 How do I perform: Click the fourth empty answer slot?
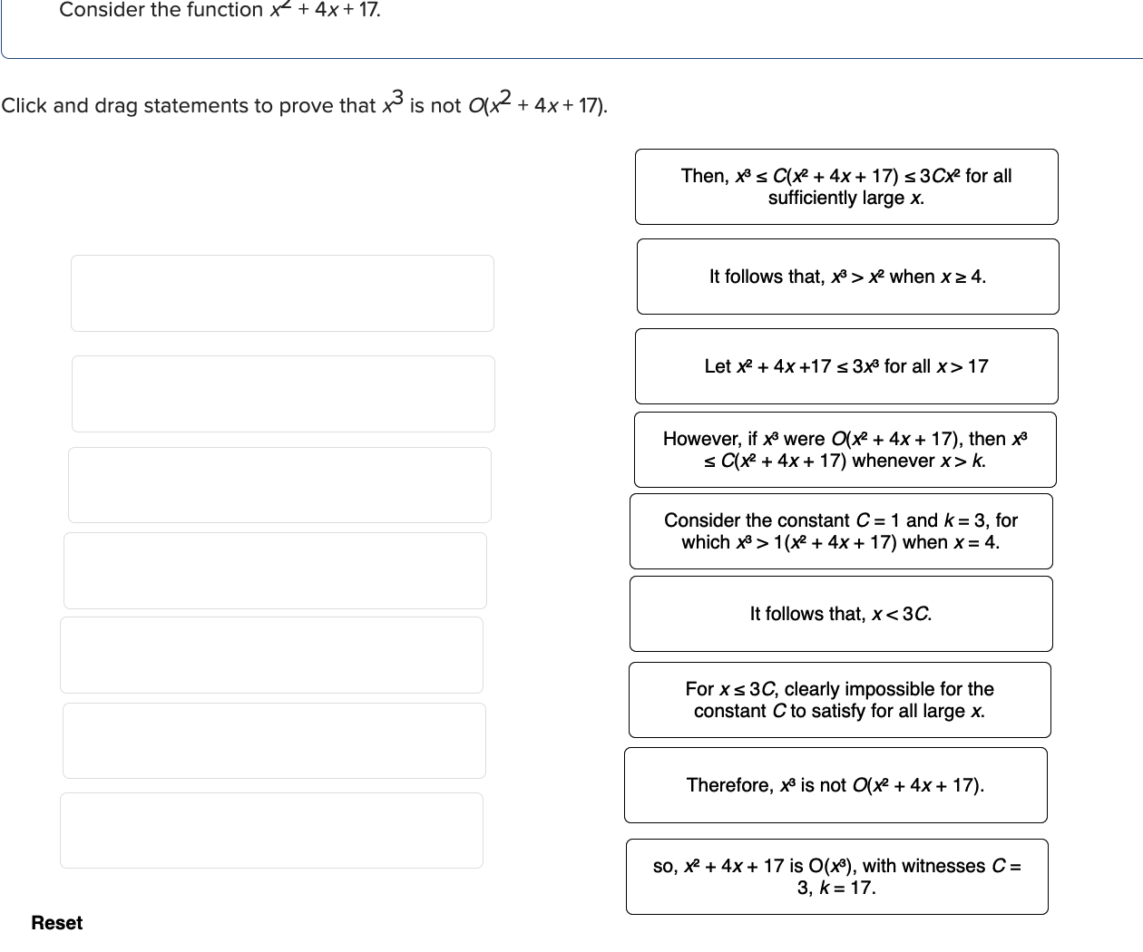point(275,570)
